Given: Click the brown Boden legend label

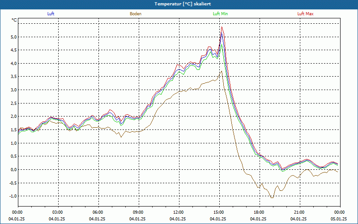Looking at the screenshot, I should tap(136, 14).
